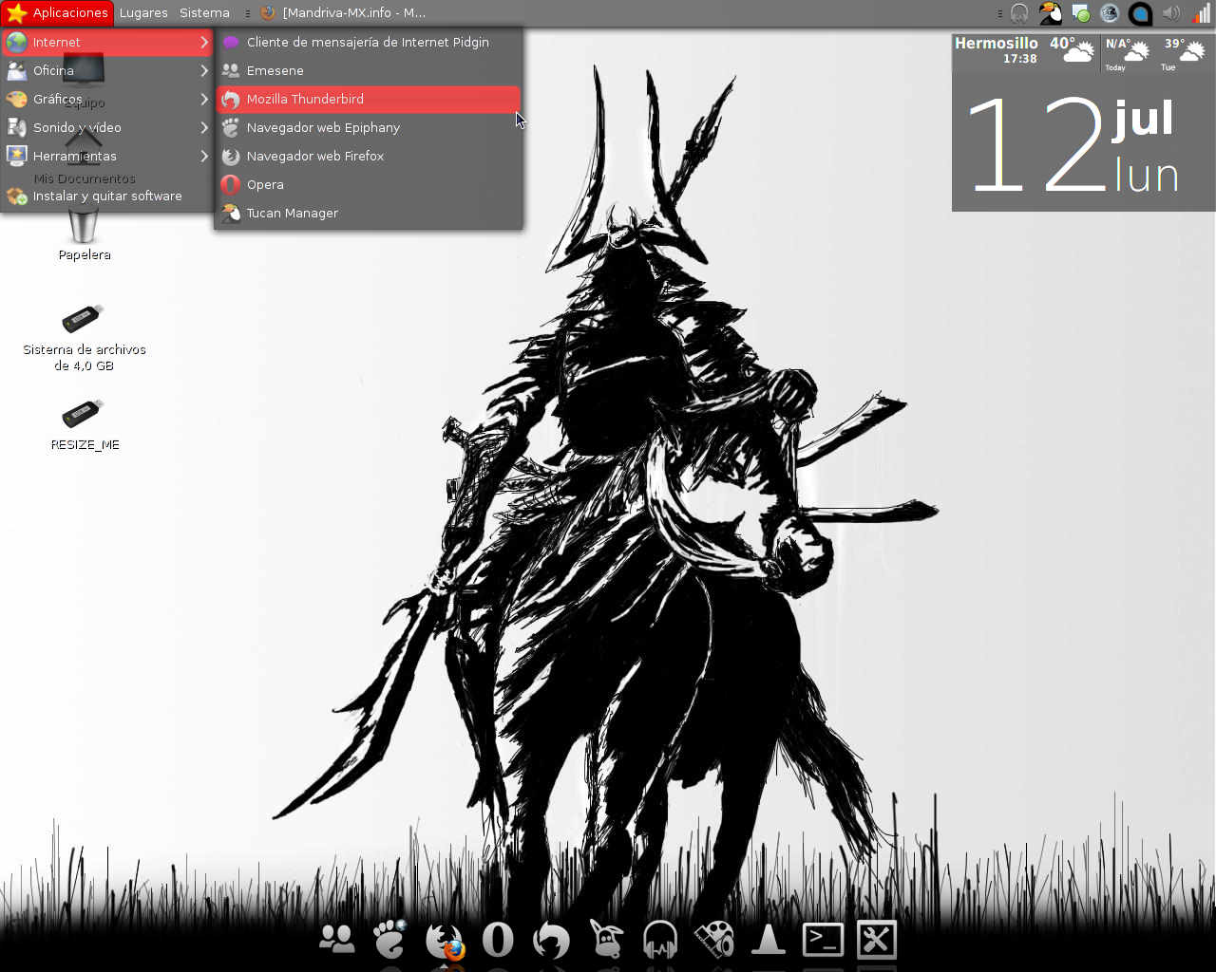Screen dimensions: 1216x972
Task: Click the wrench tools icon in dock
Action: (x=877, y=940)
